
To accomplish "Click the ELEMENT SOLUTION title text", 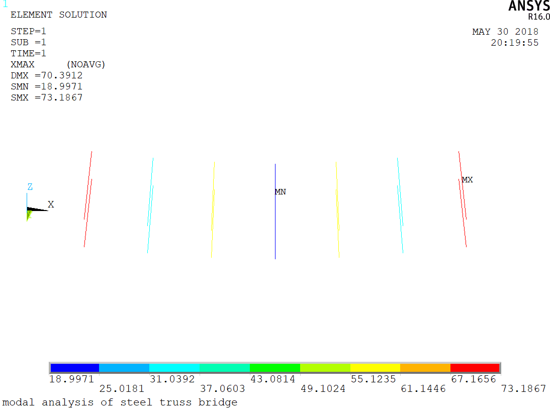I will [x=59, y=15].
